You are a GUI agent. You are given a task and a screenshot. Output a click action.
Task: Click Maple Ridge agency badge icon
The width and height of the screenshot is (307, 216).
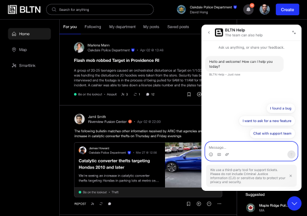pyautogui.click(x=251, y=208)
